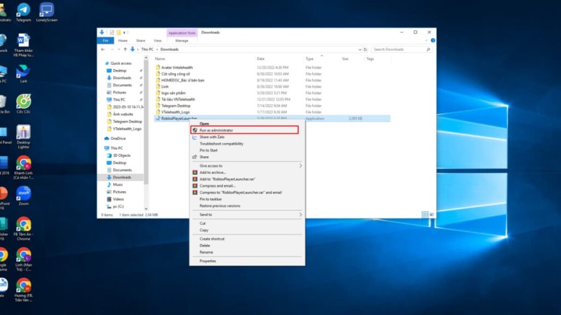Switch to the View ribbon tab
Viewport: 561px width, 315px height.
click(x=157, y=40)
